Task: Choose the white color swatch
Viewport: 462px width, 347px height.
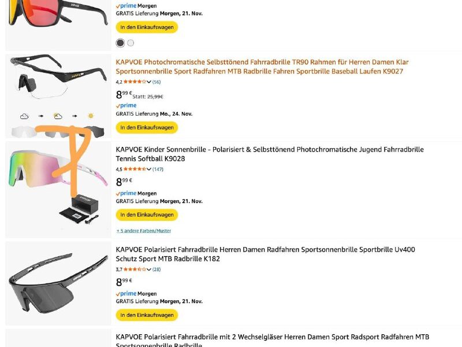Action: click(131, 43)
